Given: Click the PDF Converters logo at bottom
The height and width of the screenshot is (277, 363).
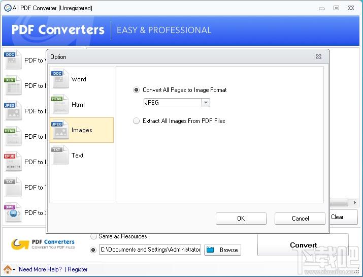Looking at the screenshot, I should (43, 244).
